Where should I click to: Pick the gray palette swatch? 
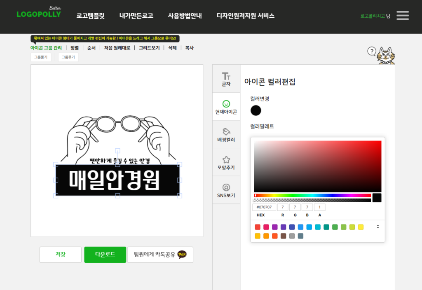[292, 236]
